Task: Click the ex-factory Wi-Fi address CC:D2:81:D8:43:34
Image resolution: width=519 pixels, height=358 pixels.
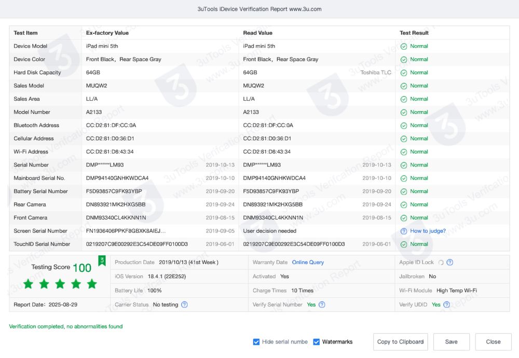Action: (x=110, y=152)
